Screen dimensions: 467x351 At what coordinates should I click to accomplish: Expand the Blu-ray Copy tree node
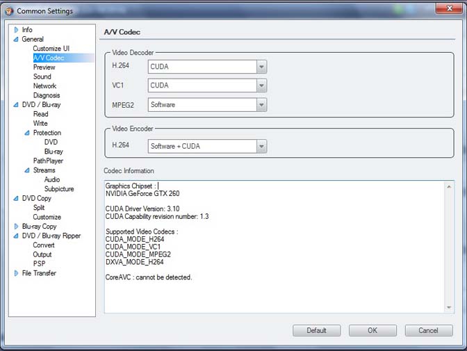(16, 227)
